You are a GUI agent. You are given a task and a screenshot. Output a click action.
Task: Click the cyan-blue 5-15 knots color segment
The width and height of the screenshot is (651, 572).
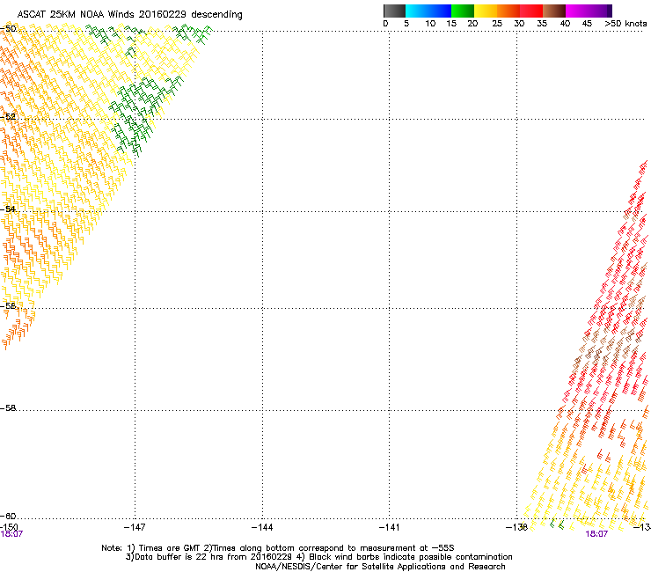(x=428, y=11)
